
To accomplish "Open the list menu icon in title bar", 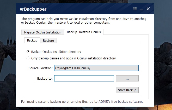I will pyautogui.click(x=135, y=9).
